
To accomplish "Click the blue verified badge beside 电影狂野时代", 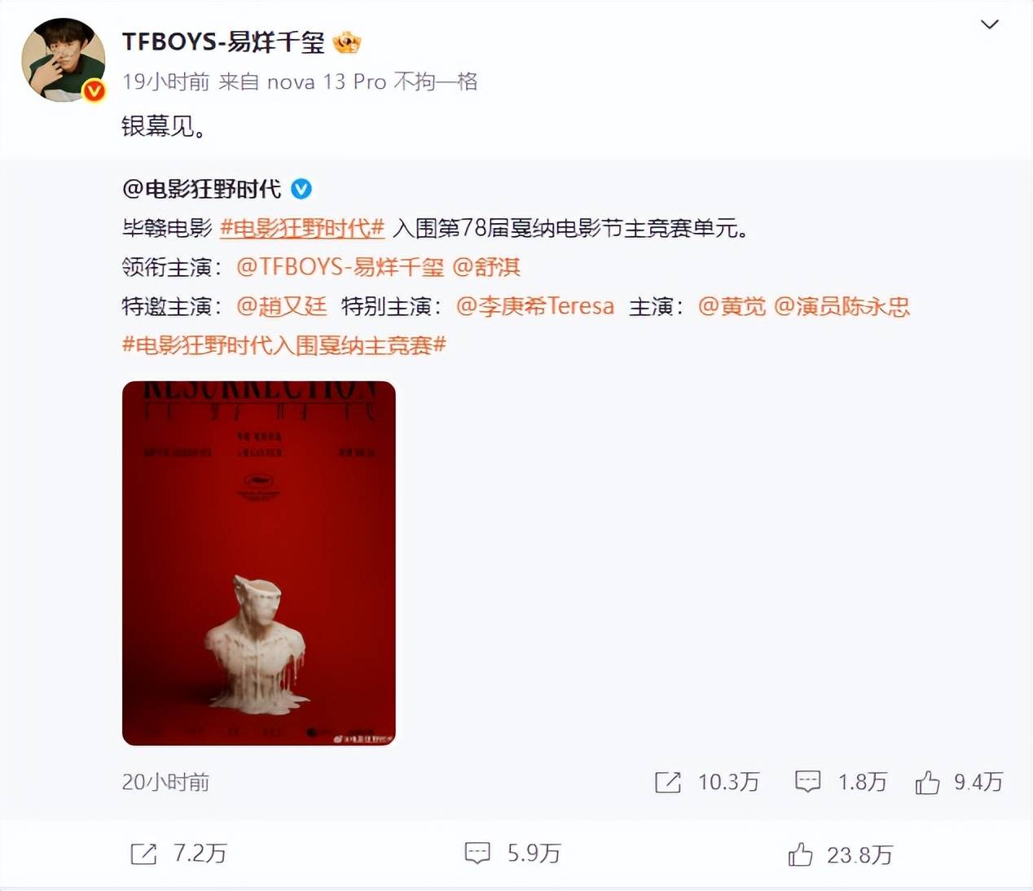I will coord(301,189).
